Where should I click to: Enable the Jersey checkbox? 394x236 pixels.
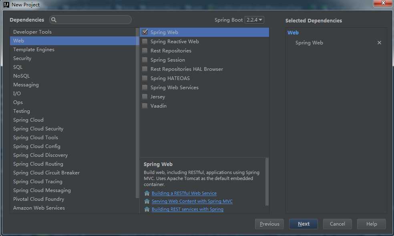pos(145,96)
